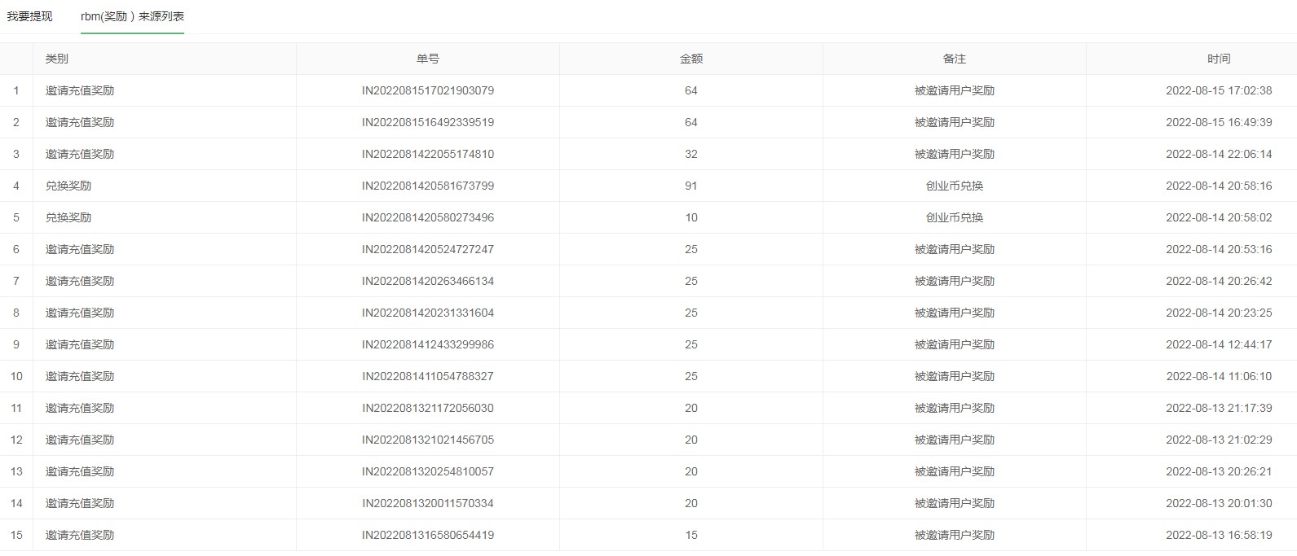Click timestamp 2022-08-14 20:58:02

click(1219, 217)
